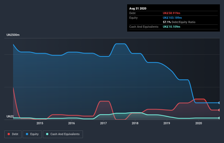The image size is (224, 143).
Task: Click the UK£58.919m debt value
Action: (171, 13)
